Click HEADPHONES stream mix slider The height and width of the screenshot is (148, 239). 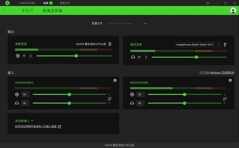pyautogui.click(x=69, y=95)
